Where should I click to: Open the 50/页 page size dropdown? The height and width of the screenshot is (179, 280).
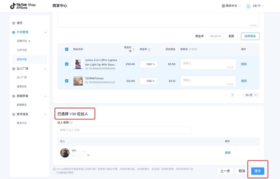point(251,95)
